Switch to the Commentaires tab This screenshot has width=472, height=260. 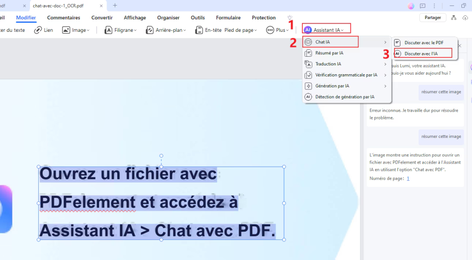(64, 18)
